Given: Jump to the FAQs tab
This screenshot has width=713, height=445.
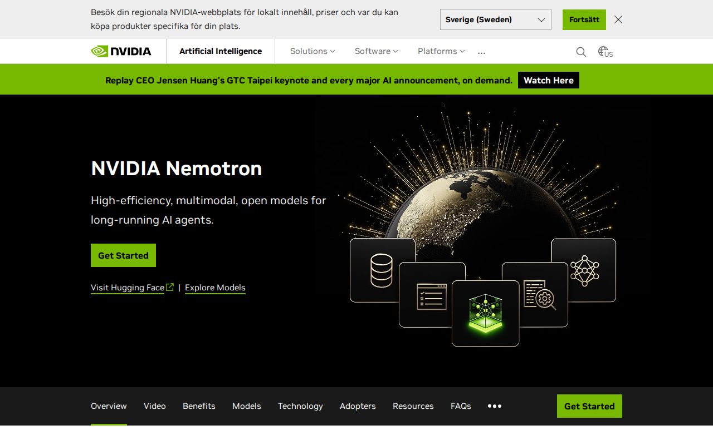Looking at the screenshot, I should pos(461,406).
